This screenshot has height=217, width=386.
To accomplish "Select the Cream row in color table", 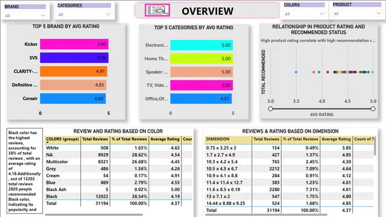I will (118, 175).
